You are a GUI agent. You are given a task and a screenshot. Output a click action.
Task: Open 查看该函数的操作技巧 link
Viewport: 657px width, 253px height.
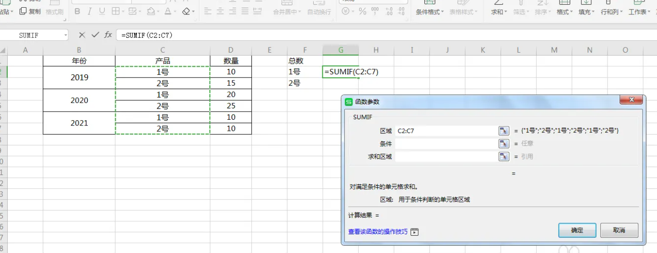(x=378, y=232)
